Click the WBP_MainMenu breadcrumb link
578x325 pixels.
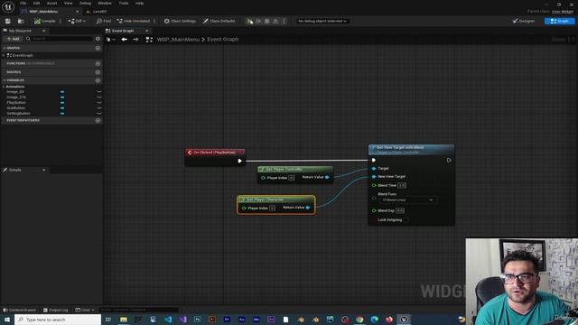click(178, 39)
